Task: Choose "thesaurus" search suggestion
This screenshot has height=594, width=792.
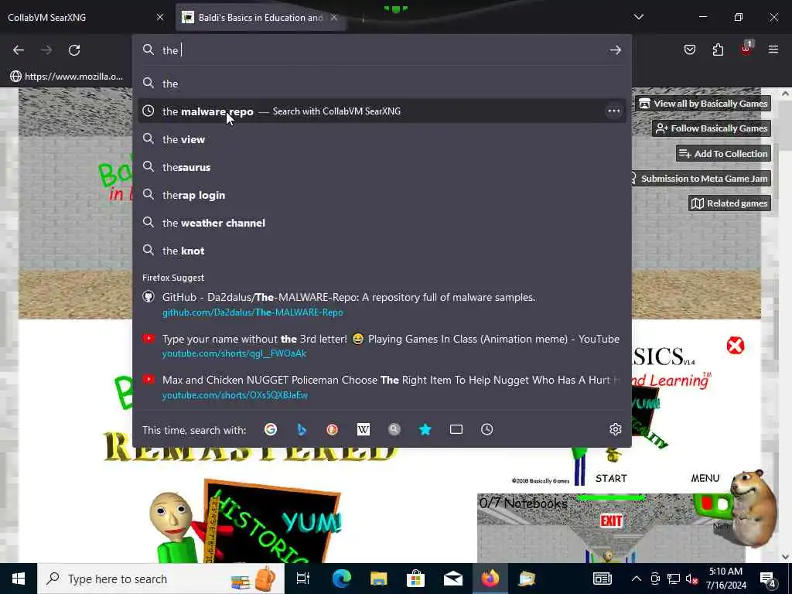Action: [382, 167]
